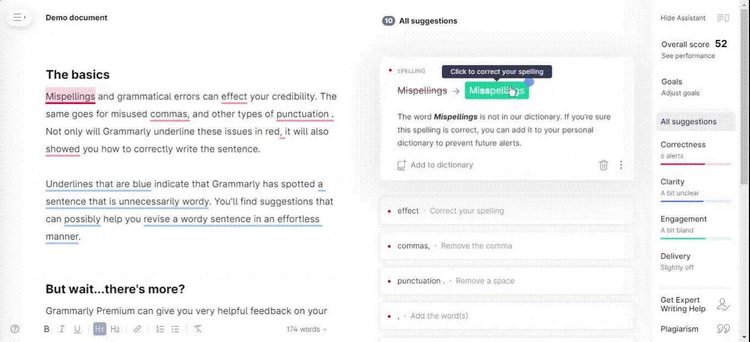The image size is (750, 342).
Task: Toggle the Heading 1 style
Action: pos(99,329)
